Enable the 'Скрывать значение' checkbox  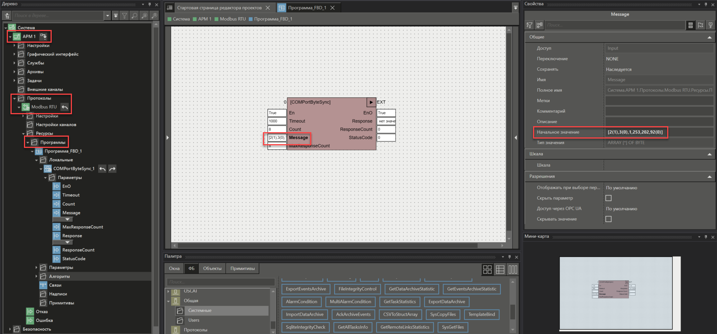(608, 219)
